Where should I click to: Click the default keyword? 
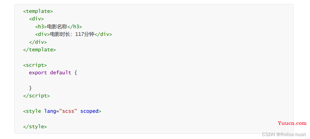(60, 73)
